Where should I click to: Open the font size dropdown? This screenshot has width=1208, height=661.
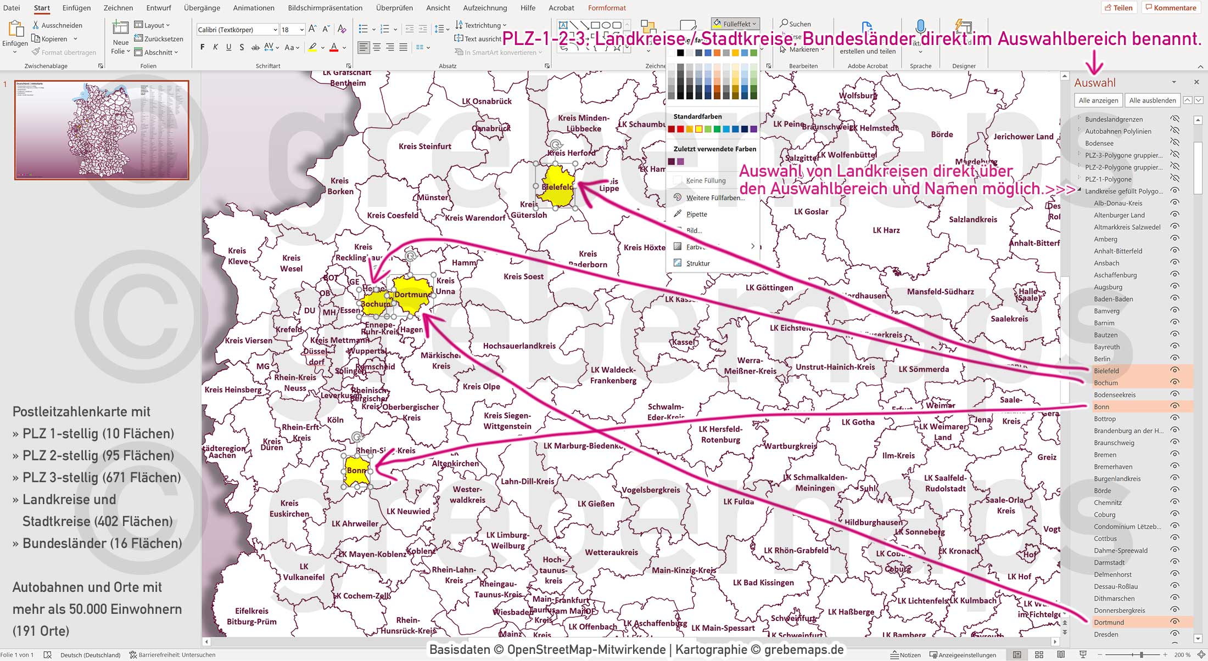coord(301,29)
